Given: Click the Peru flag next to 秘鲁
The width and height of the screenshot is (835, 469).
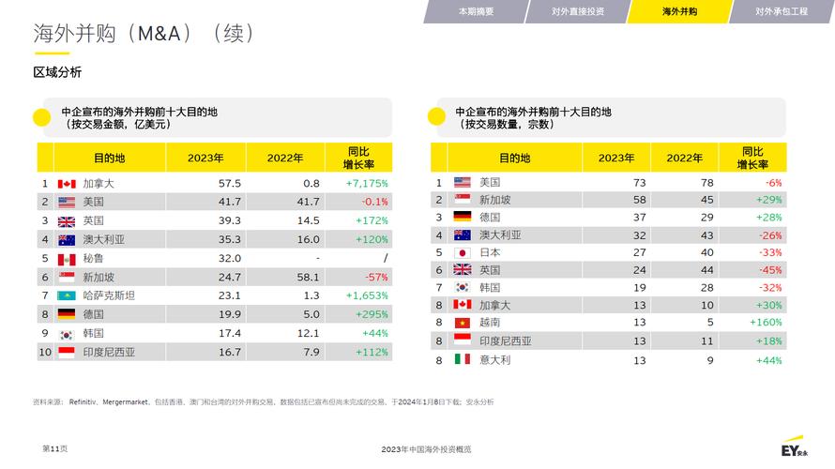Looking at the screenshot, I should click(67, 259).
